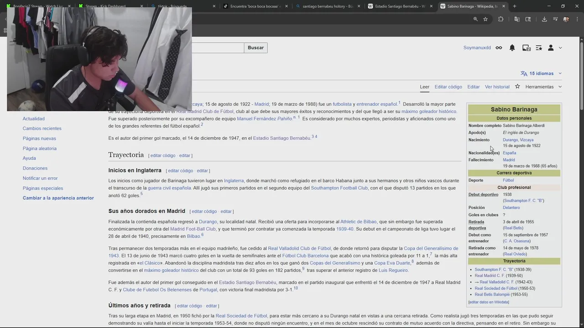
Task: Open the Real Sociedad de Fútbol link in Últimos años paragraph
Action: pos(241,316)
